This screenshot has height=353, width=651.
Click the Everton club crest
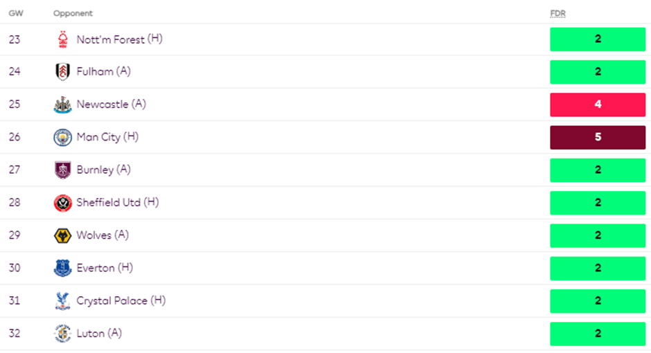pyautogui.click(x=63, y=268)
